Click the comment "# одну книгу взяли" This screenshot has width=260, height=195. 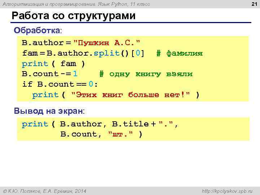click(146, 74)
